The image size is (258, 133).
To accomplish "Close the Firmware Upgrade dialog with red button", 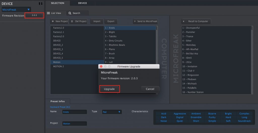I will click(x=101, y=66).
